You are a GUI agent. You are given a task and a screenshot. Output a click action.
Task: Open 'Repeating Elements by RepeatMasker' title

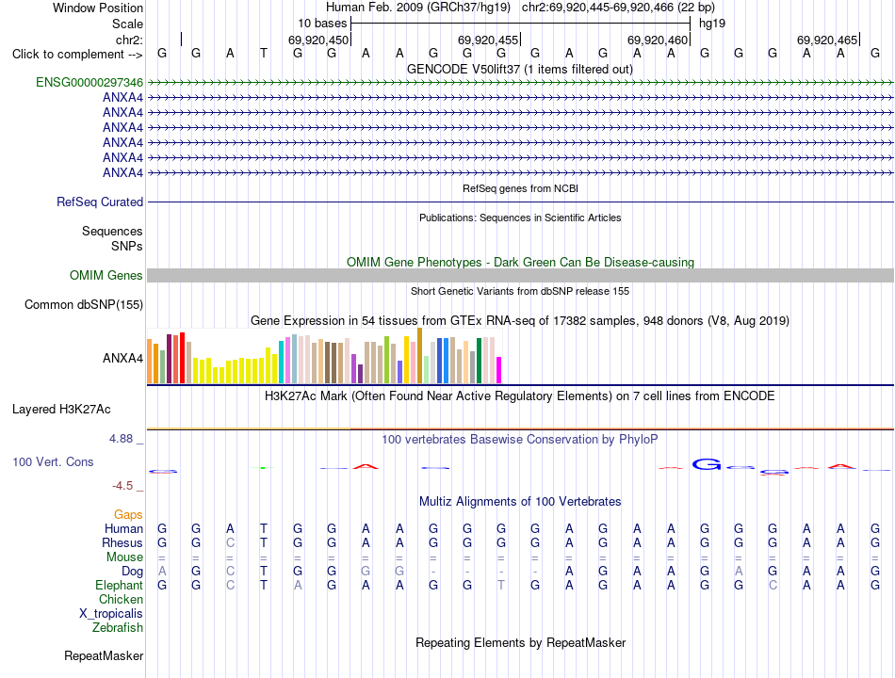520,642
